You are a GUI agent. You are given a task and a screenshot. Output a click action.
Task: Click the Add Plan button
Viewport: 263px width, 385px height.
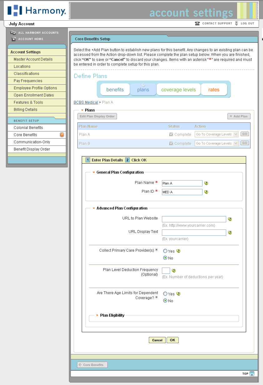click(239, 116)
